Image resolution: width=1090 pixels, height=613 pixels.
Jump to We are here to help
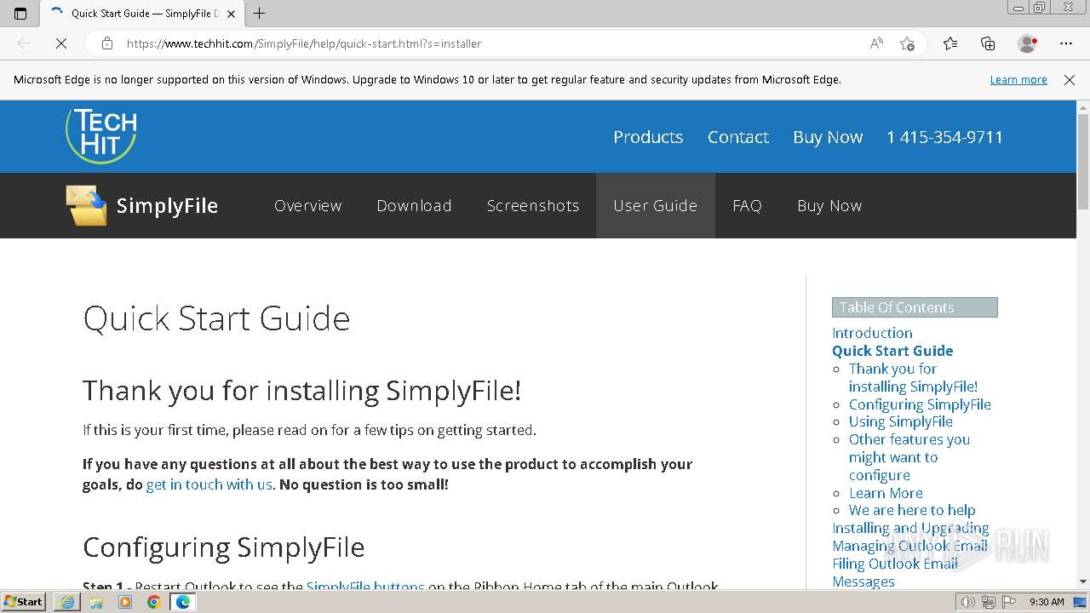tap(912, 510)
